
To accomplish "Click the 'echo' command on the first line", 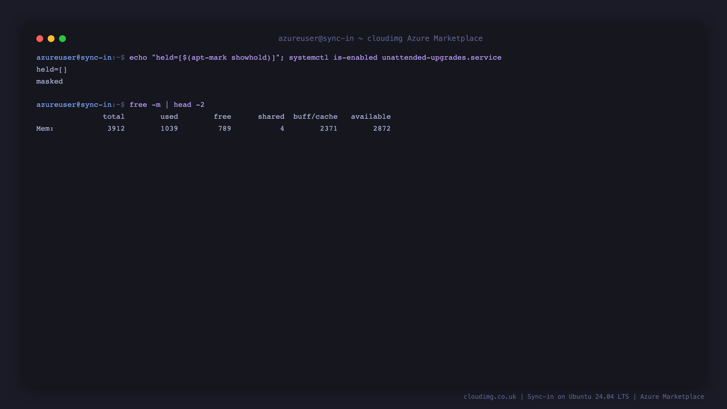I will click(x=138, y=57).
